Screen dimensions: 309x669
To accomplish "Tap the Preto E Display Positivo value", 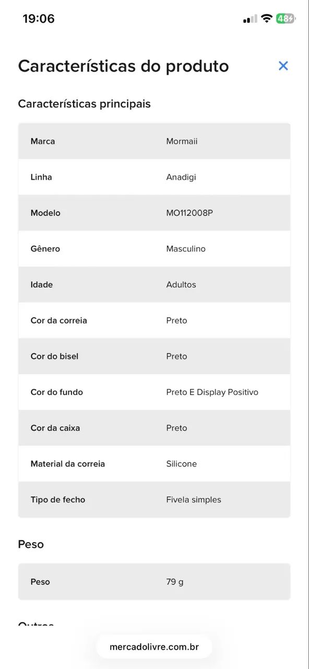I will click(212, 392).
